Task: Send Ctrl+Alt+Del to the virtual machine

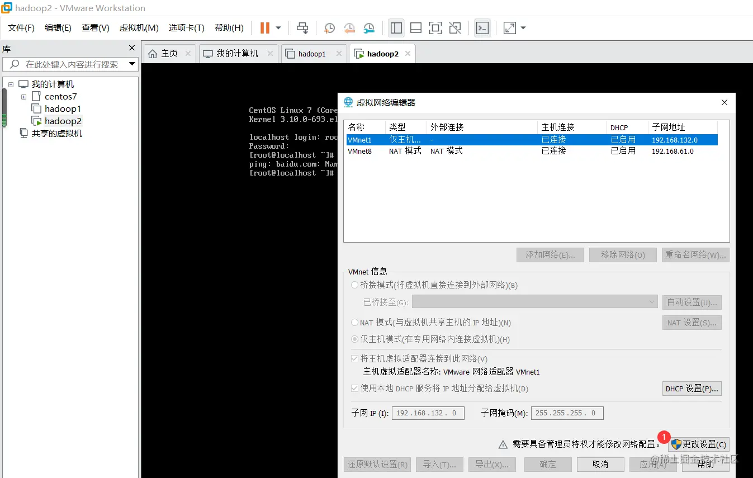Action: coord(302,28)
